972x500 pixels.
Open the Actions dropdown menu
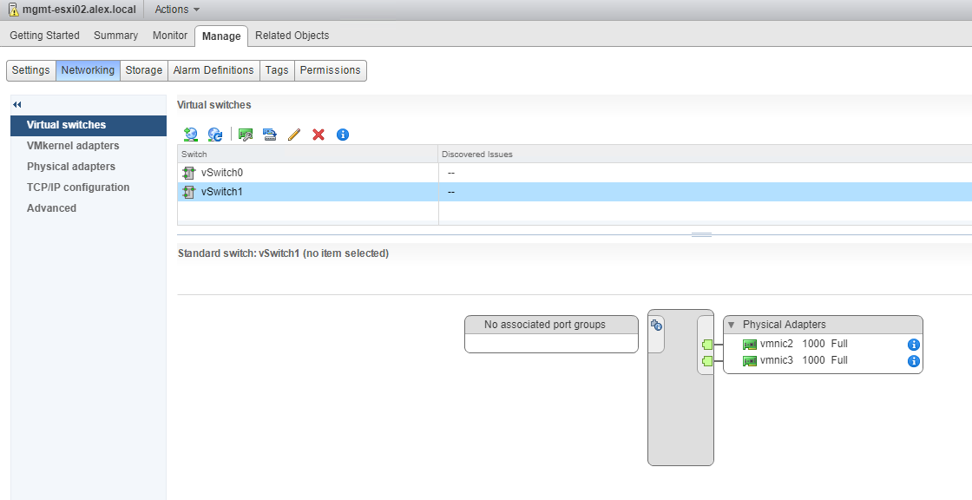[177, 10]
